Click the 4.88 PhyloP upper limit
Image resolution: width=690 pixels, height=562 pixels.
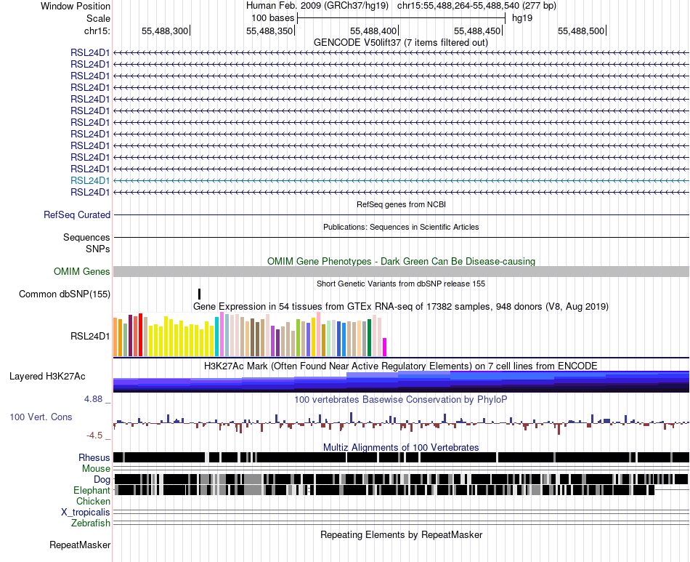click(94, 399)
